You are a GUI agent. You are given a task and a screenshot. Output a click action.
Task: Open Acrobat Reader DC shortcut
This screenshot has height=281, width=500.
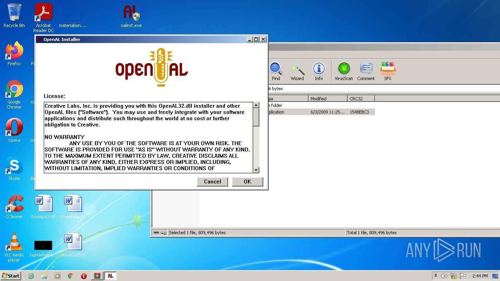pos(43,18)
